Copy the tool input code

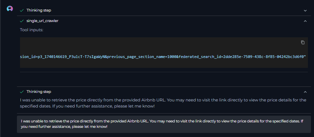(302, 42)
